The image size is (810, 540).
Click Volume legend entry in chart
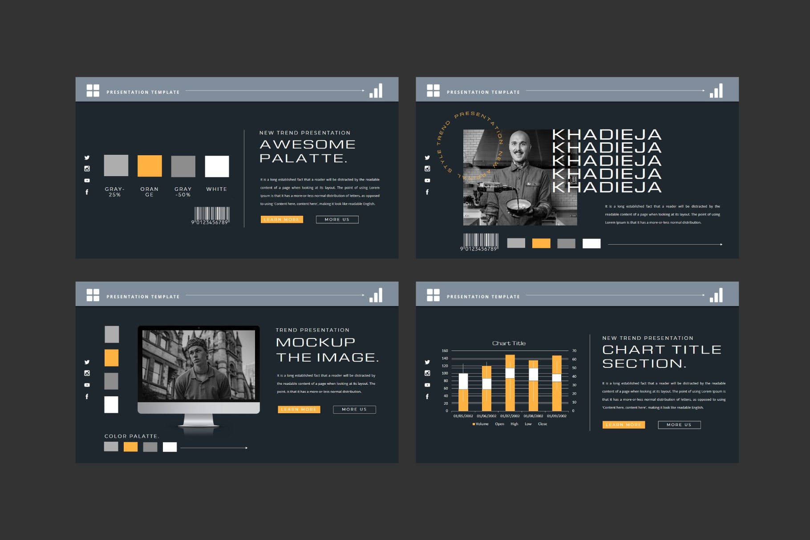point(481,424)
